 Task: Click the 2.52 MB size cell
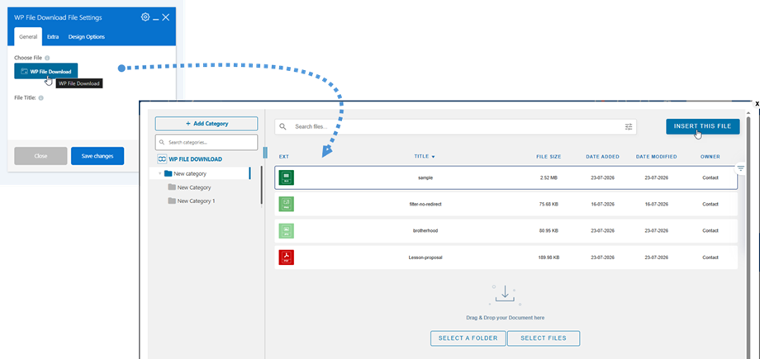tap(549, 177)
